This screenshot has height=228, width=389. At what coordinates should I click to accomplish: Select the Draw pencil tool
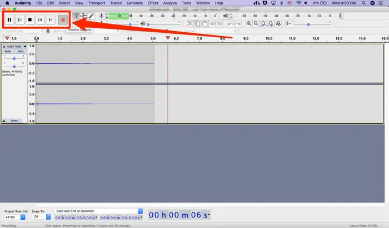(x=91, y=16)
